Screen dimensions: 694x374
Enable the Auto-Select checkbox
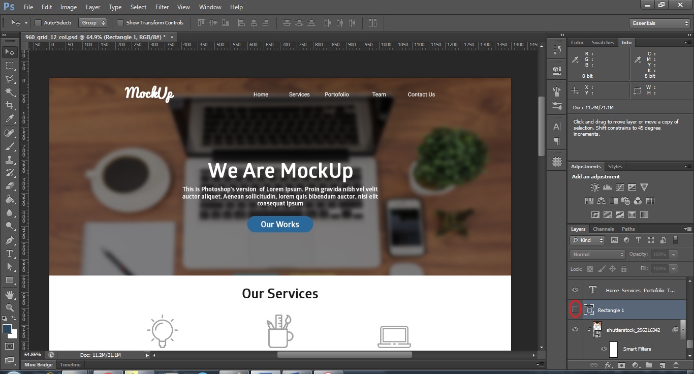tap(38, 23)
